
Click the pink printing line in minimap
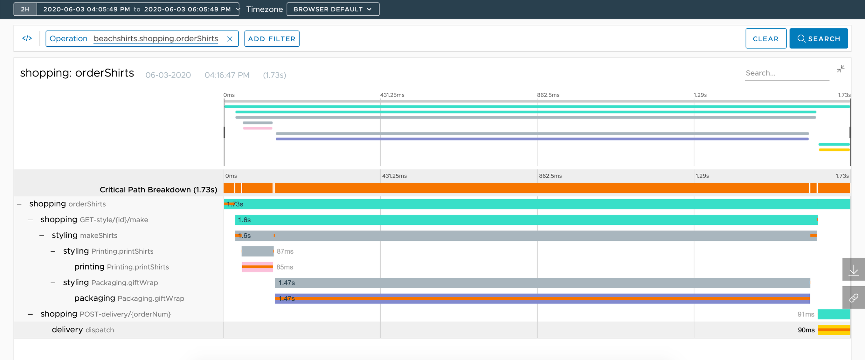[x=258, y=128]
